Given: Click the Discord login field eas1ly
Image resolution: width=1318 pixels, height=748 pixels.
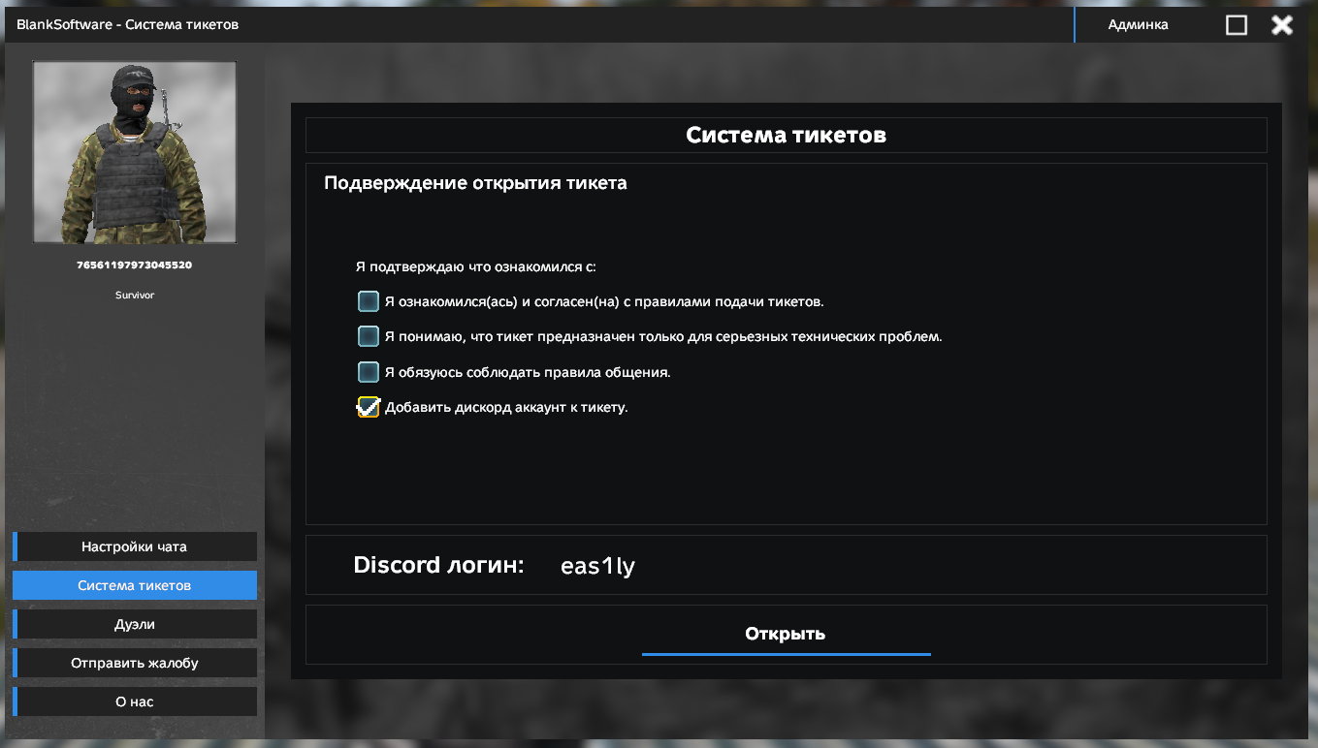Looking at the screenshot, I should pyautogui.click(x=597, y=567).
